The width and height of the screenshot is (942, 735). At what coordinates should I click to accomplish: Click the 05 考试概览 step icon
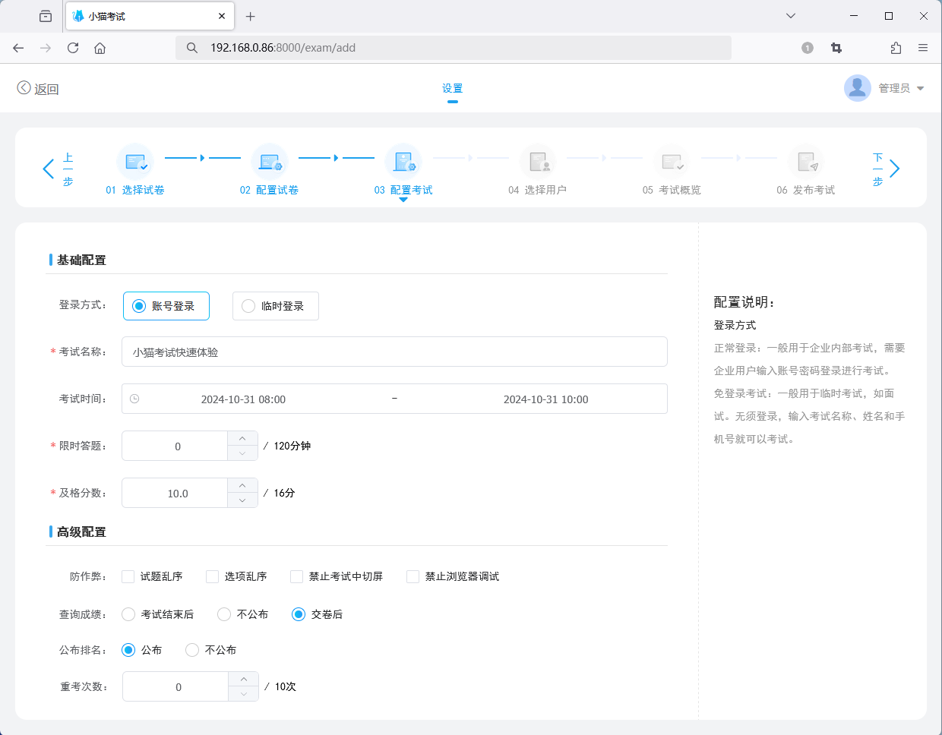click(672, 162)
